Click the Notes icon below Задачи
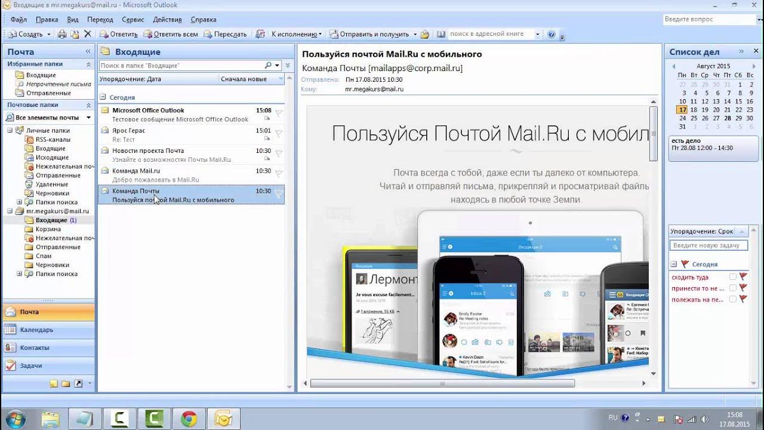764x430 pixels. (x=54, y=383)
